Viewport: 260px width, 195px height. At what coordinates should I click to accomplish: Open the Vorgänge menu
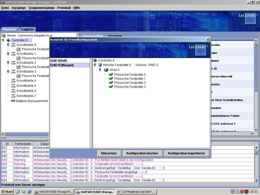tap(19, 8)
